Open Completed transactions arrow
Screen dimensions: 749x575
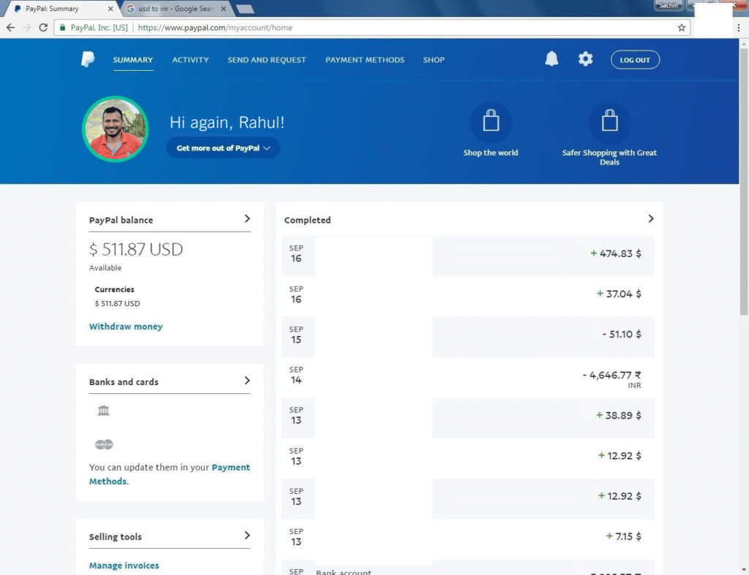650,218
